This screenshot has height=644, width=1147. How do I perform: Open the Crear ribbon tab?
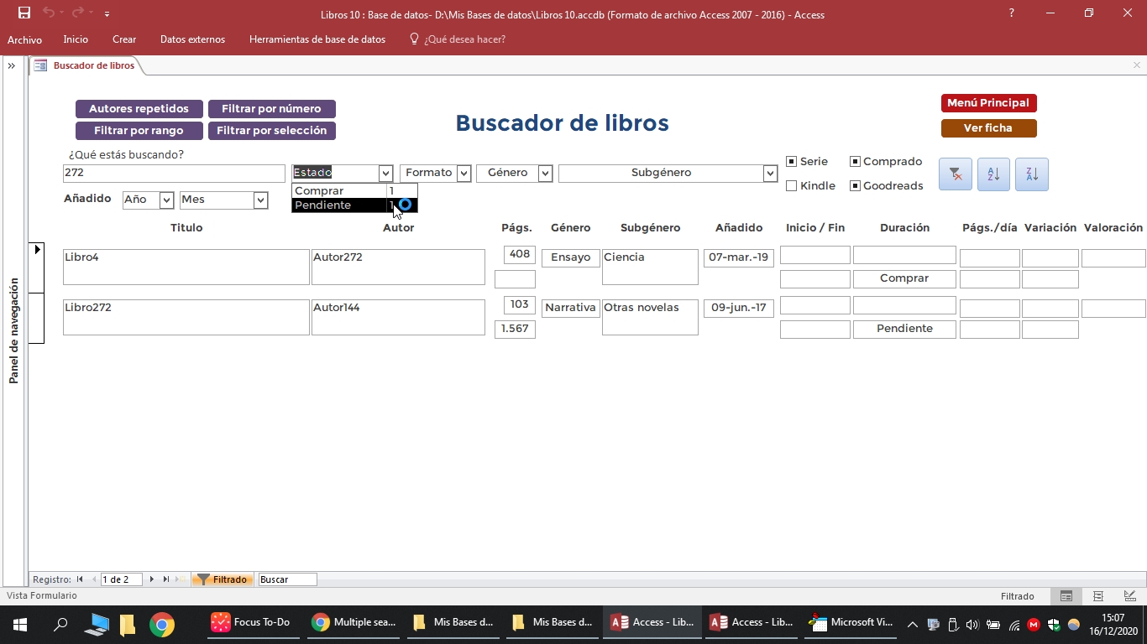[124, 39]
